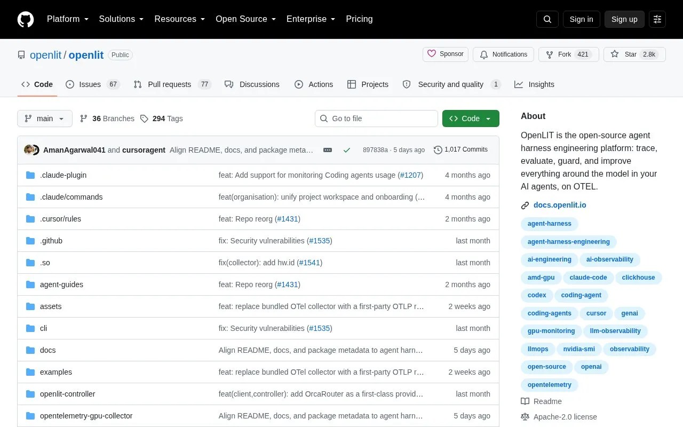
Task: Open the docs.openlit.io website link
Action: (560, 205)
